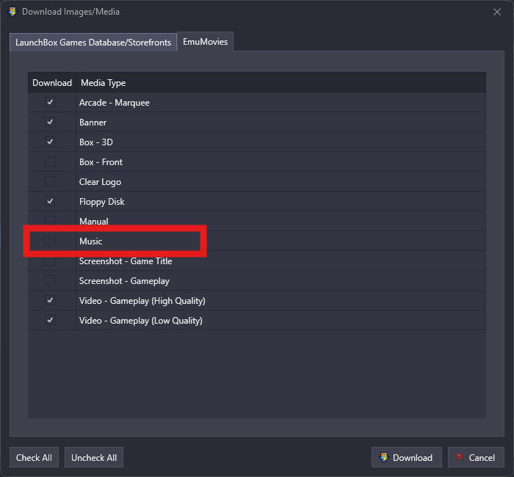Viewport: 514px width, 477px height.
Task: Select the EmuMovies tab
Action: point(205,42)
